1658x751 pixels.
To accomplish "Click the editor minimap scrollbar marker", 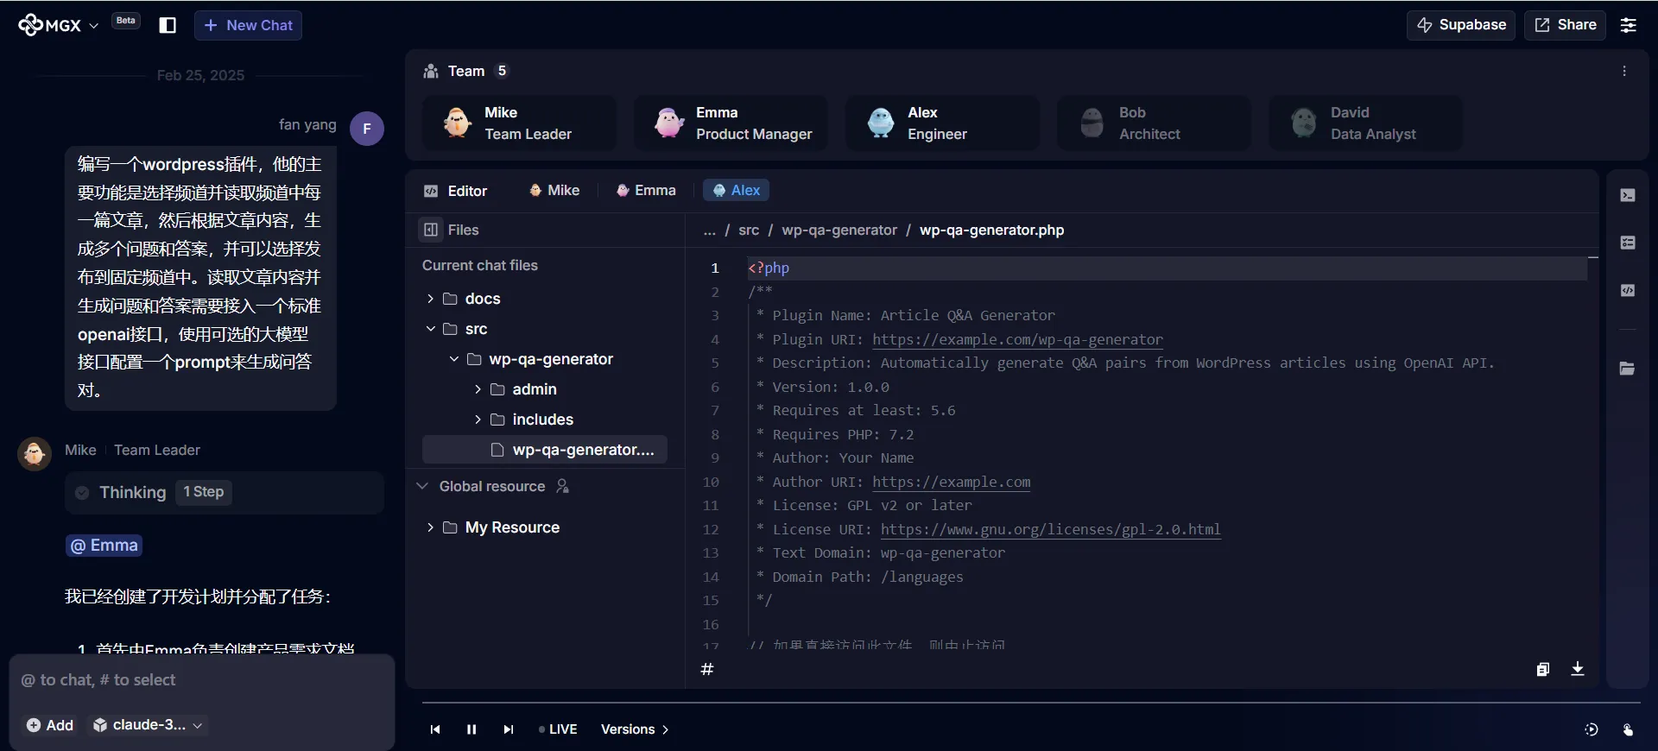I will [1593, 257].
